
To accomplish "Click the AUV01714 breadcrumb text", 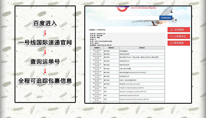I will [102, 30].
